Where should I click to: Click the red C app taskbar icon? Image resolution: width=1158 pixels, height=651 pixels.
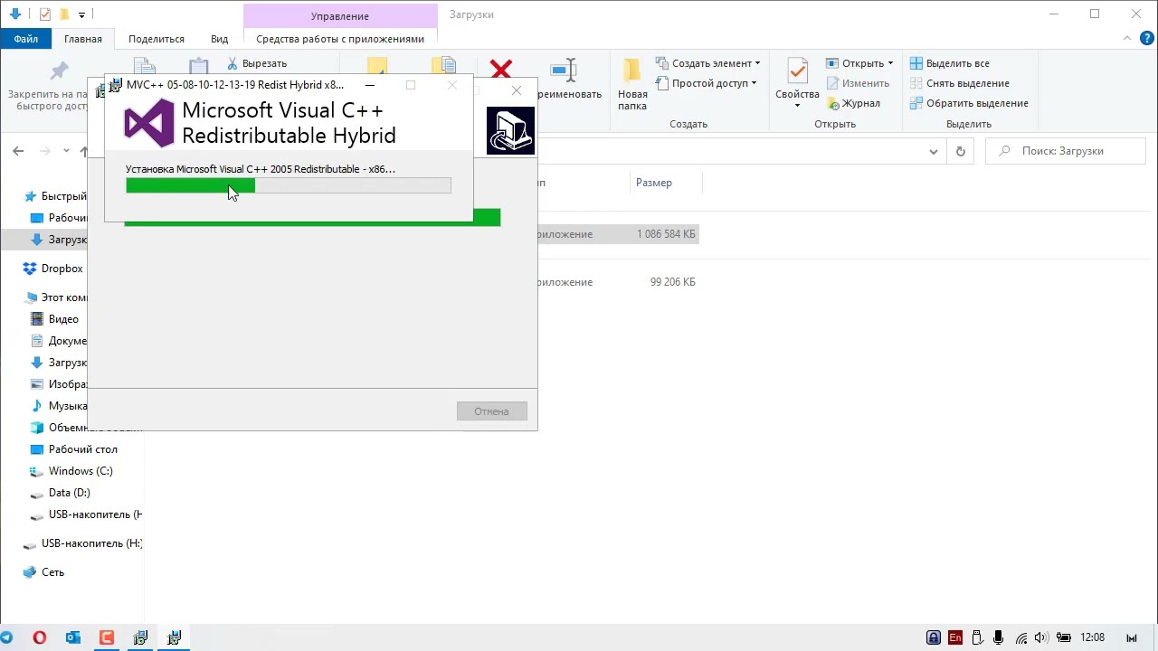(x=107, y=637)
